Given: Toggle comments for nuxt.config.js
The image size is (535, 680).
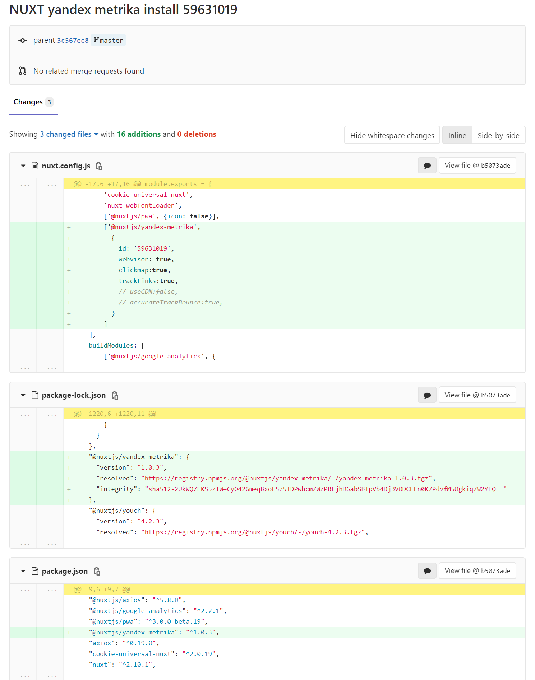Looking at the screenshot, I should point(427,166).
